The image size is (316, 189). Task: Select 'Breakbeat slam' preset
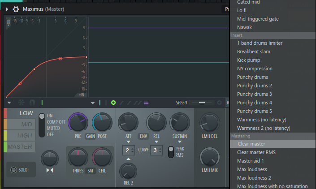pos(273,52)
